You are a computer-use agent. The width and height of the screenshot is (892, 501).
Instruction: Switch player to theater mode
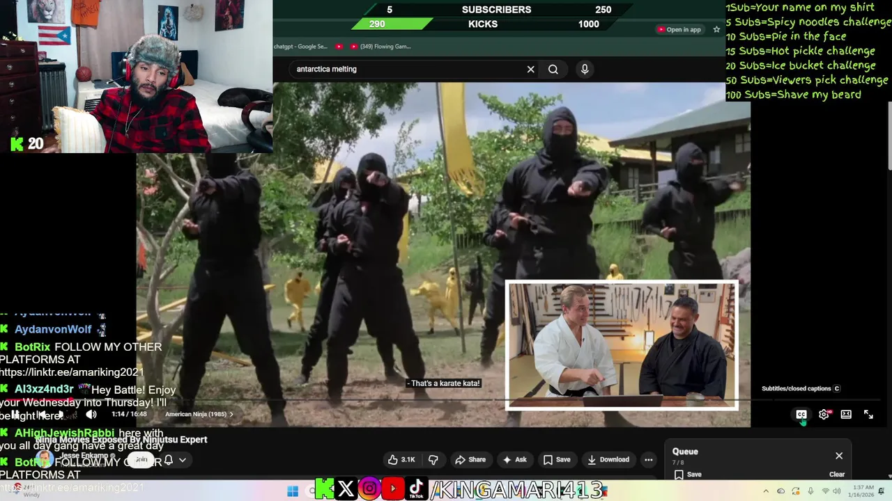click(x=846, y=414)
